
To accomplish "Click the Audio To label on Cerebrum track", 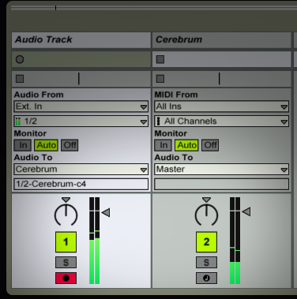I will pyautogui.click(x=174, y=158).
